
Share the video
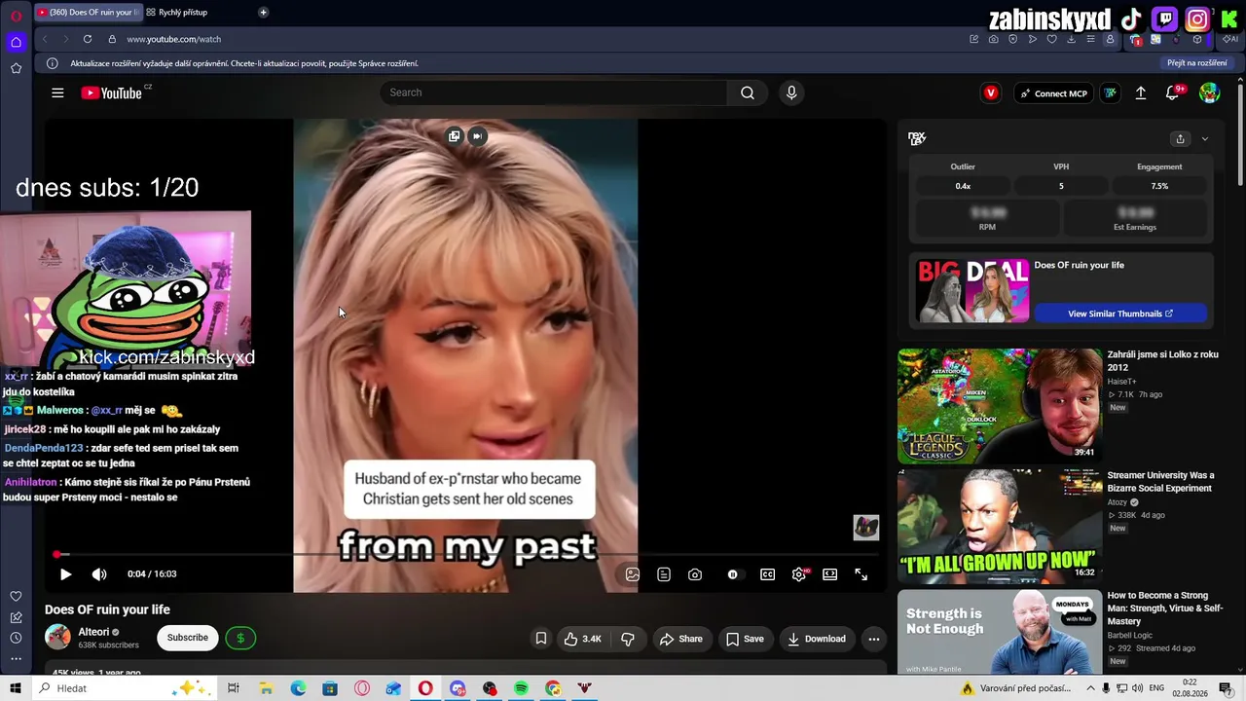(x=681, y=639)
